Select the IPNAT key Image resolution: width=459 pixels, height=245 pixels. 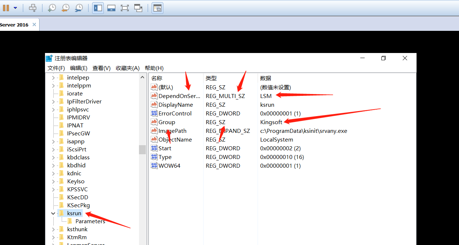[75, 126]
